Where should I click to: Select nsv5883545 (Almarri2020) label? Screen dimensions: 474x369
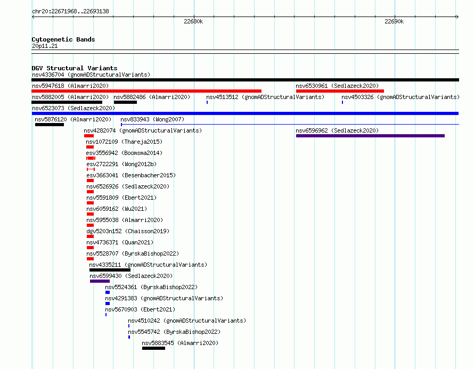click(x=180, y=343)
